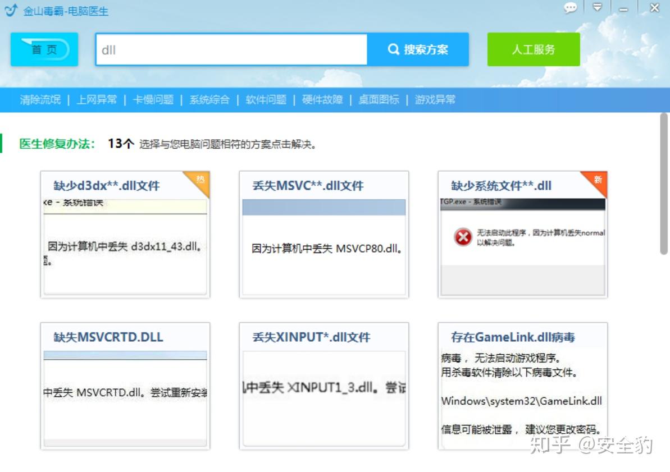Click the 选择与您电脑问题相符的方案点击解决 hint text
670x472 pixels.
[228, 144]
